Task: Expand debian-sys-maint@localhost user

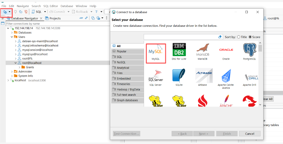Action: coord(16,41)
